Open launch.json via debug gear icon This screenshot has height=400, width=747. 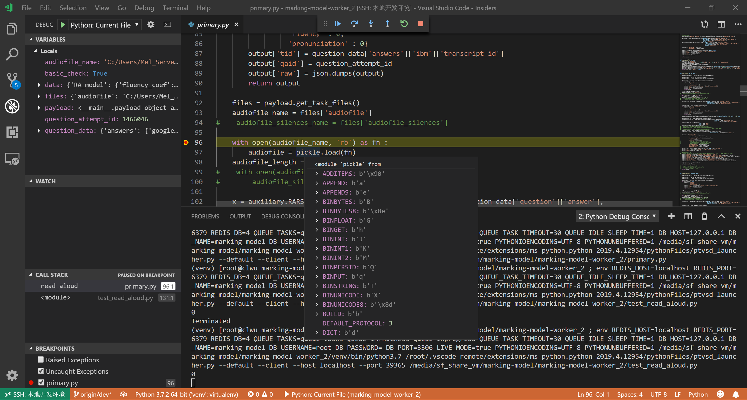[x=151, y=25]
